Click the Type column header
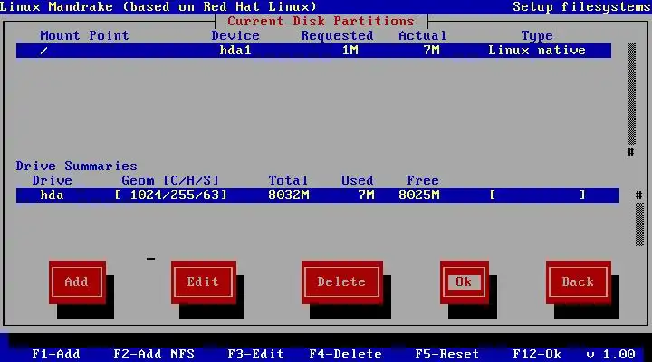 (537, 35)
